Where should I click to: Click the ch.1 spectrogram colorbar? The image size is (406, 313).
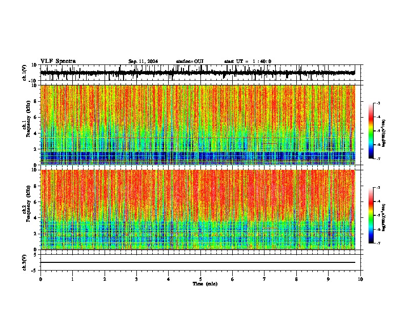click(371, 131)
